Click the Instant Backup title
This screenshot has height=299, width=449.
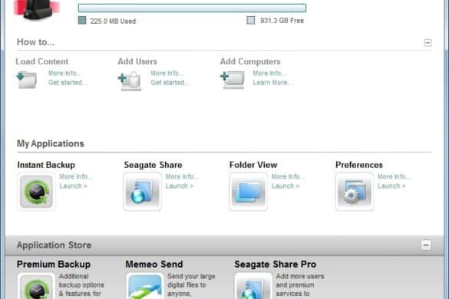pyautogui.click(x=46, y=165)
